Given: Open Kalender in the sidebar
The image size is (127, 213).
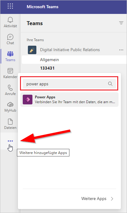Looking at the screenshot, I should (x=10, y=73).
